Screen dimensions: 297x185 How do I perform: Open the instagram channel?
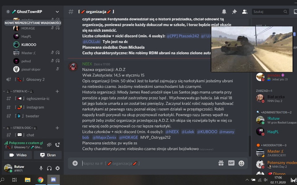coord(35,107)
